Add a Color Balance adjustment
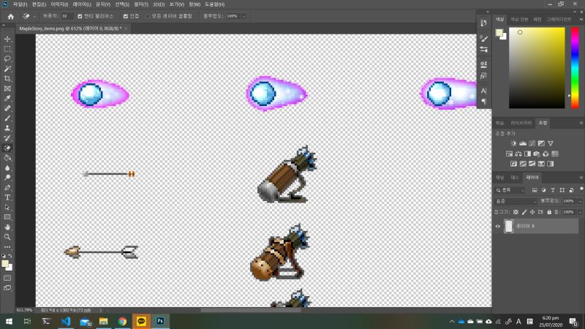 click(518, 154)
